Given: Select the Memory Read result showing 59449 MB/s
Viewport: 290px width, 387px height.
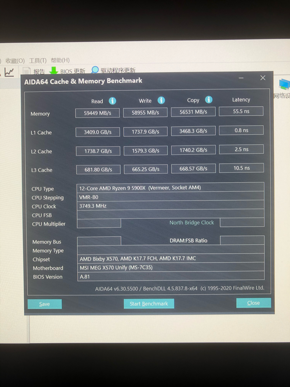Looking at the screenshot, I should pyautogui.click(x=97, y=113).
